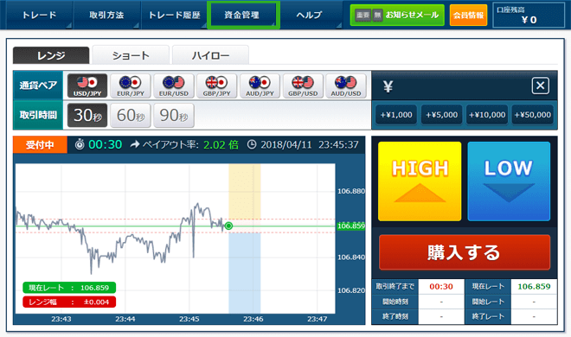Click the green current rate marker on chart

point(228,226)
